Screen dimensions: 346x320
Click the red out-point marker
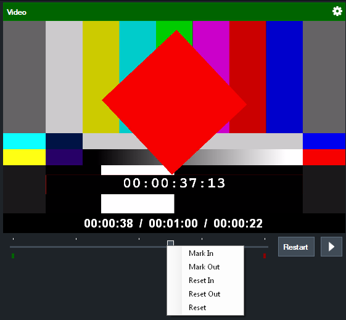265,256
